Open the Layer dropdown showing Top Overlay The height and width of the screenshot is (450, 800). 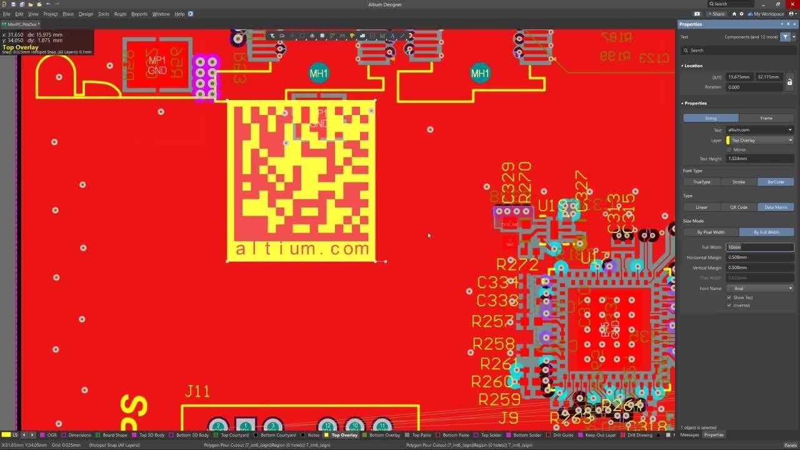tap(790, 141)
